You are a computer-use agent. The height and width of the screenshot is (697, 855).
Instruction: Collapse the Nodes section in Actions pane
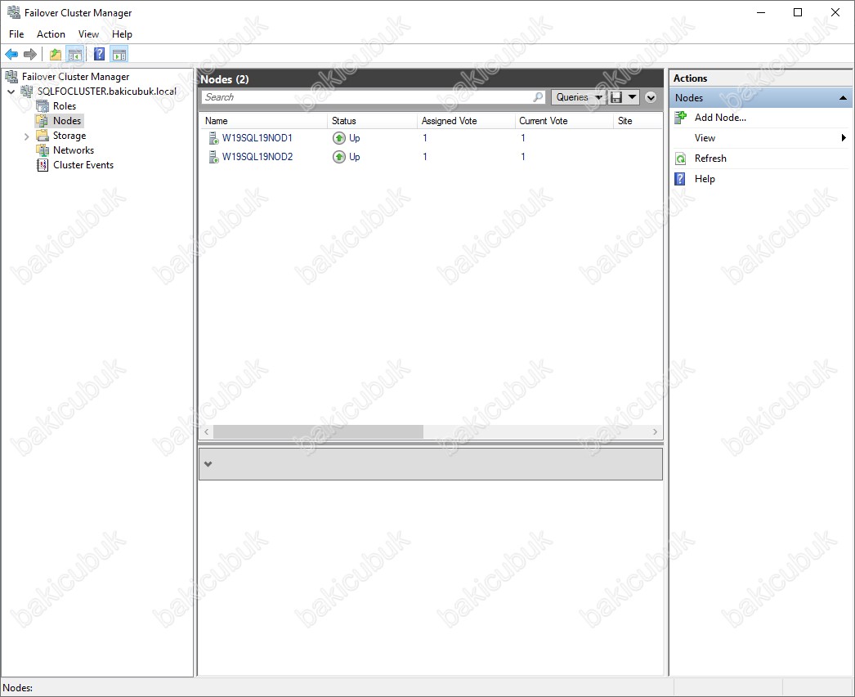(x=843, y=97)
